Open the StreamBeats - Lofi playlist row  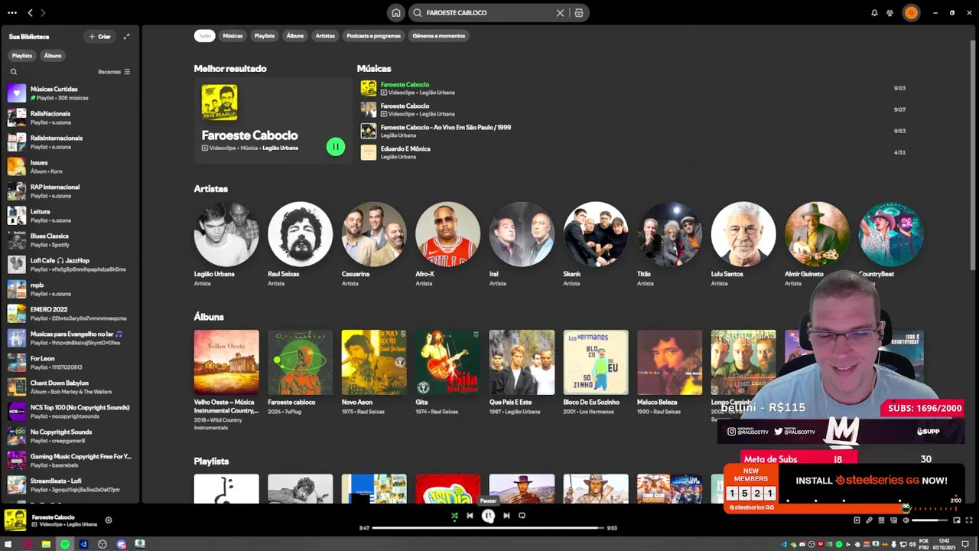(x=70, y=485)
